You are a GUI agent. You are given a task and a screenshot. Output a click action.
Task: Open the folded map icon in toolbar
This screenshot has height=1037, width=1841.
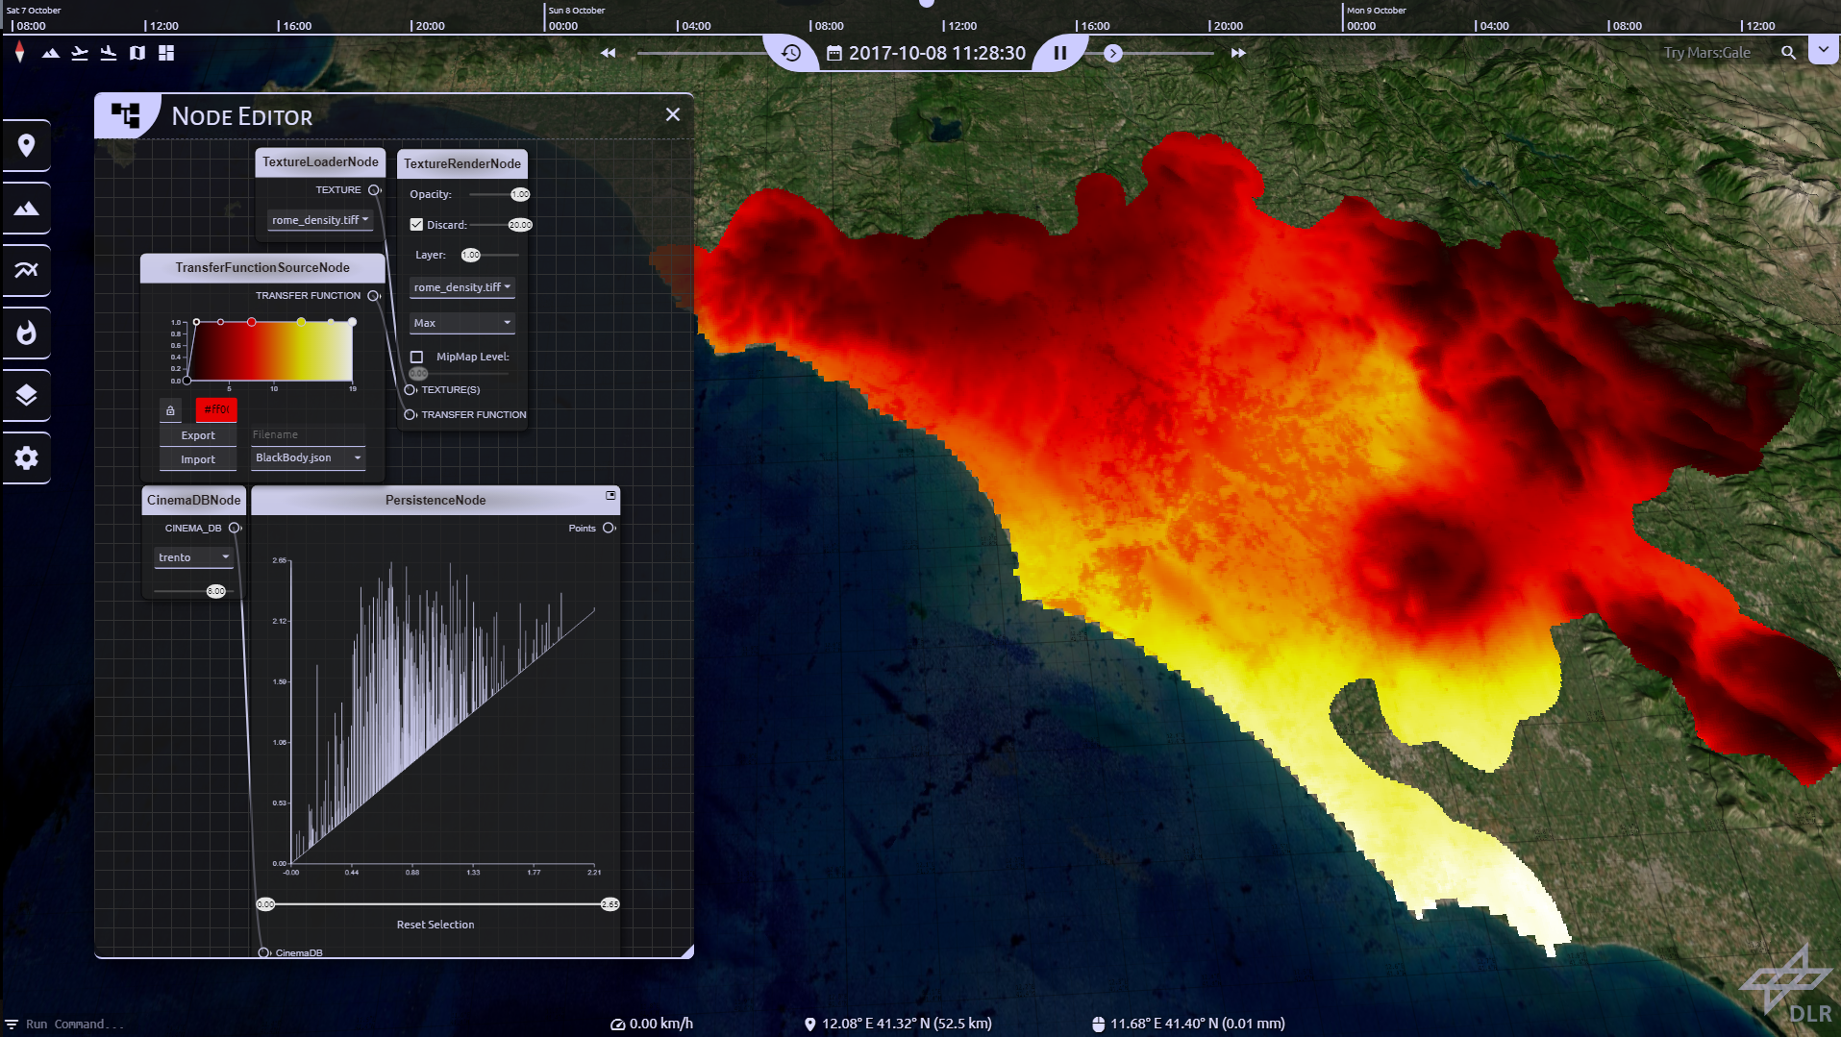point(137,53)
